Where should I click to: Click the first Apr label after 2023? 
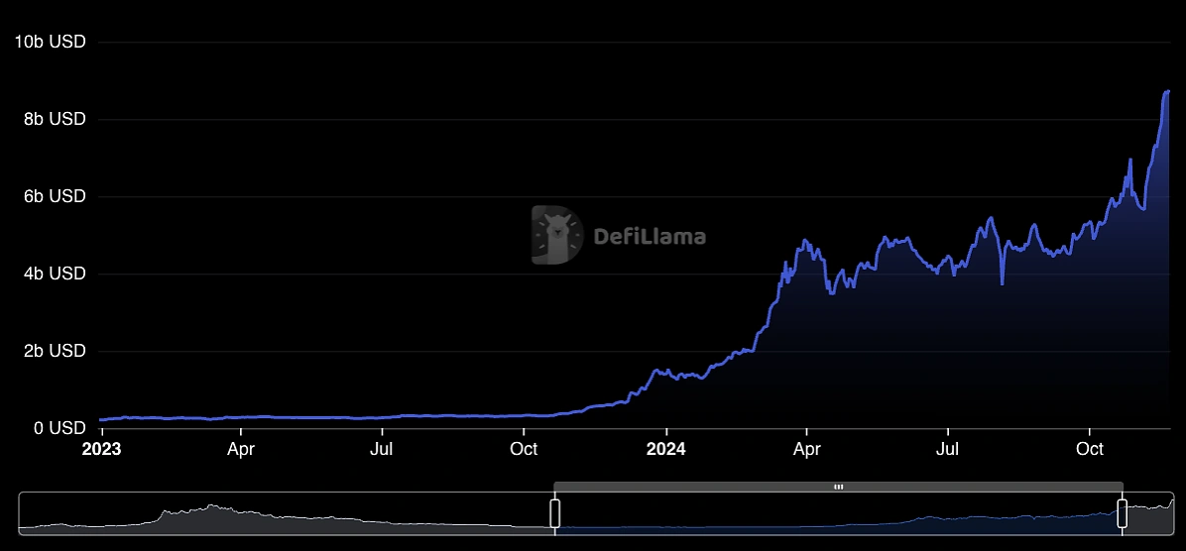(241, 449)
